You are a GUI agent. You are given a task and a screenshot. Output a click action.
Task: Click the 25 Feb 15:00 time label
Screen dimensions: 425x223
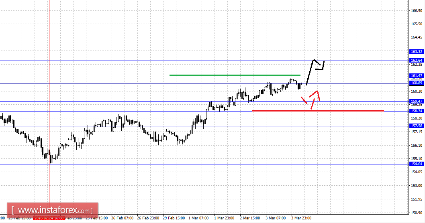(97, 218)
